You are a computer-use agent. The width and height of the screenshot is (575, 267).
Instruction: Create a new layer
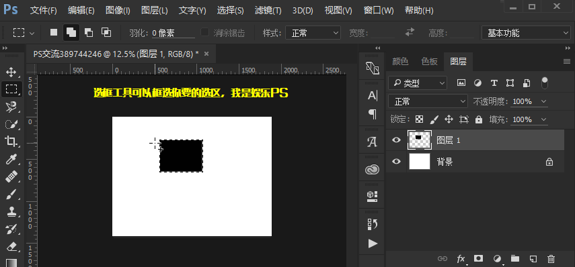click(533, 258)
